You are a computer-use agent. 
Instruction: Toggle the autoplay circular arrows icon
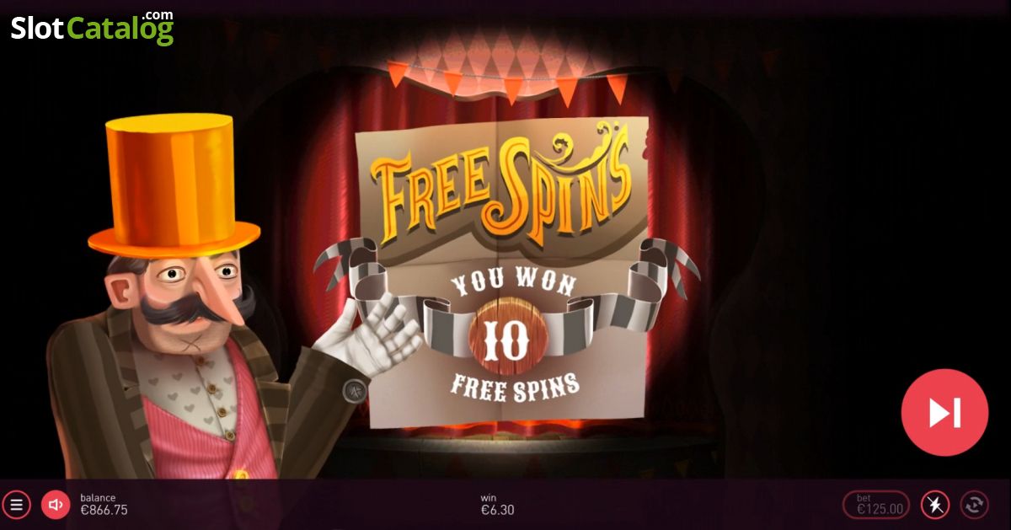point(975,505)
